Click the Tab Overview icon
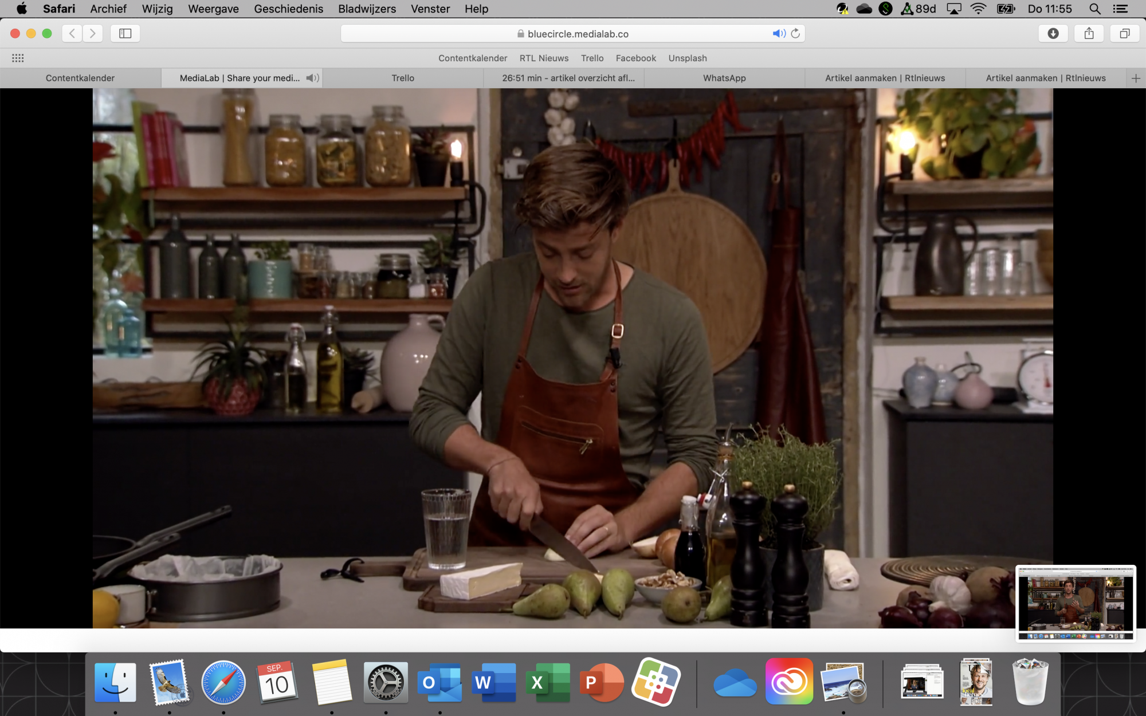Screen dimensions: 1146x716 pos(1125,33)
